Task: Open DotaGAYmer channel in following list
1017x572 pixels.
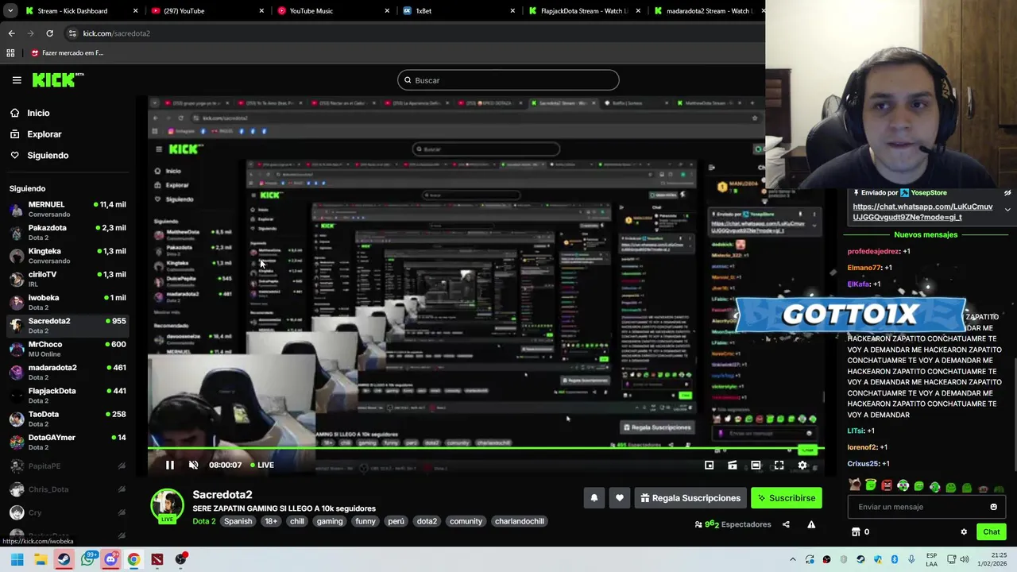Action: point(68,442)
